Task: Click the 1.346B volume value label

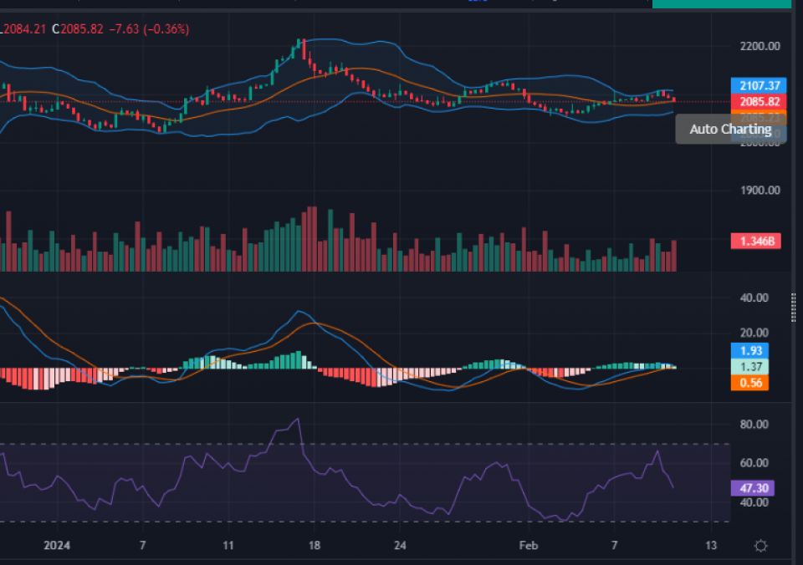Action: pyautogui.click(x=756, y=241)
